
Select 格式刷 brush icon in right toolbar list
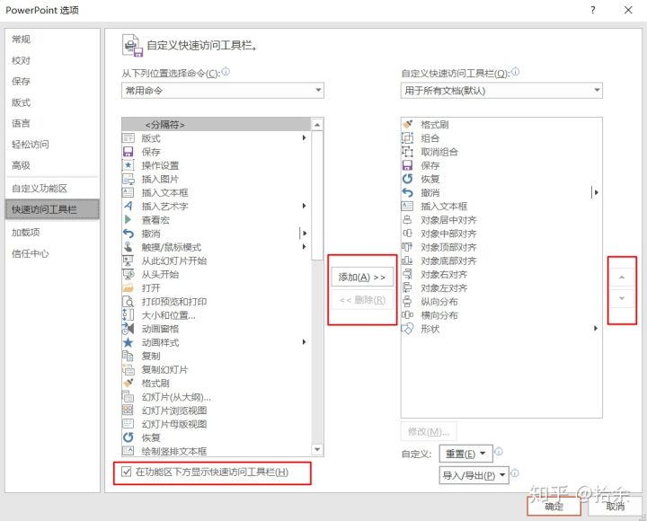408,124
